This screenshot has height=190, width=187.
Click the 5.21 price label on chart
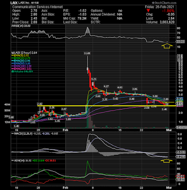(x=94, y=79)
